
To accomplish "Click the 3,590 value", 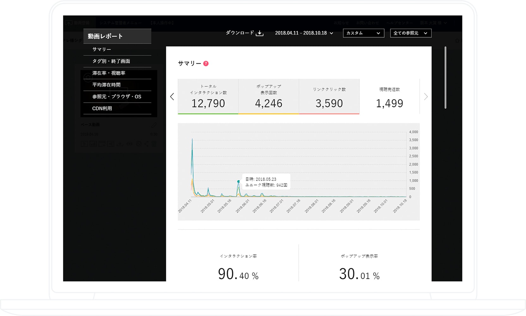I will click(x=329, y=104).
